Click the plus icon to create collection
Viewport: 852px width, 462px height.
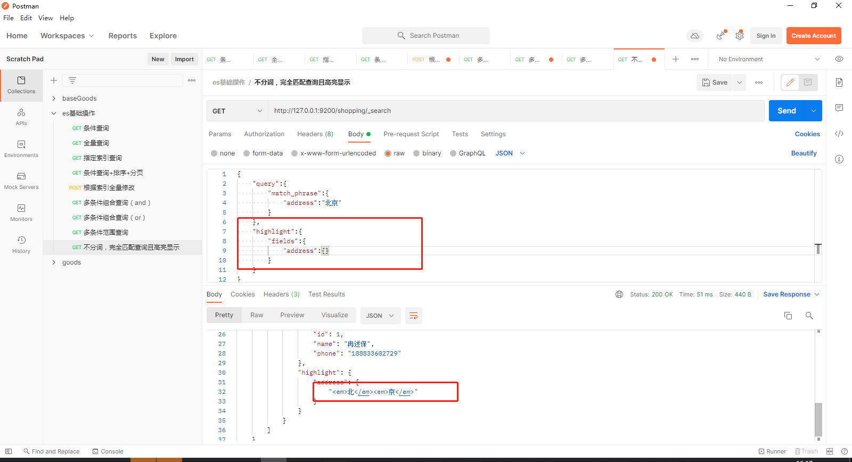pyautogui.click(x=54, y=80)
